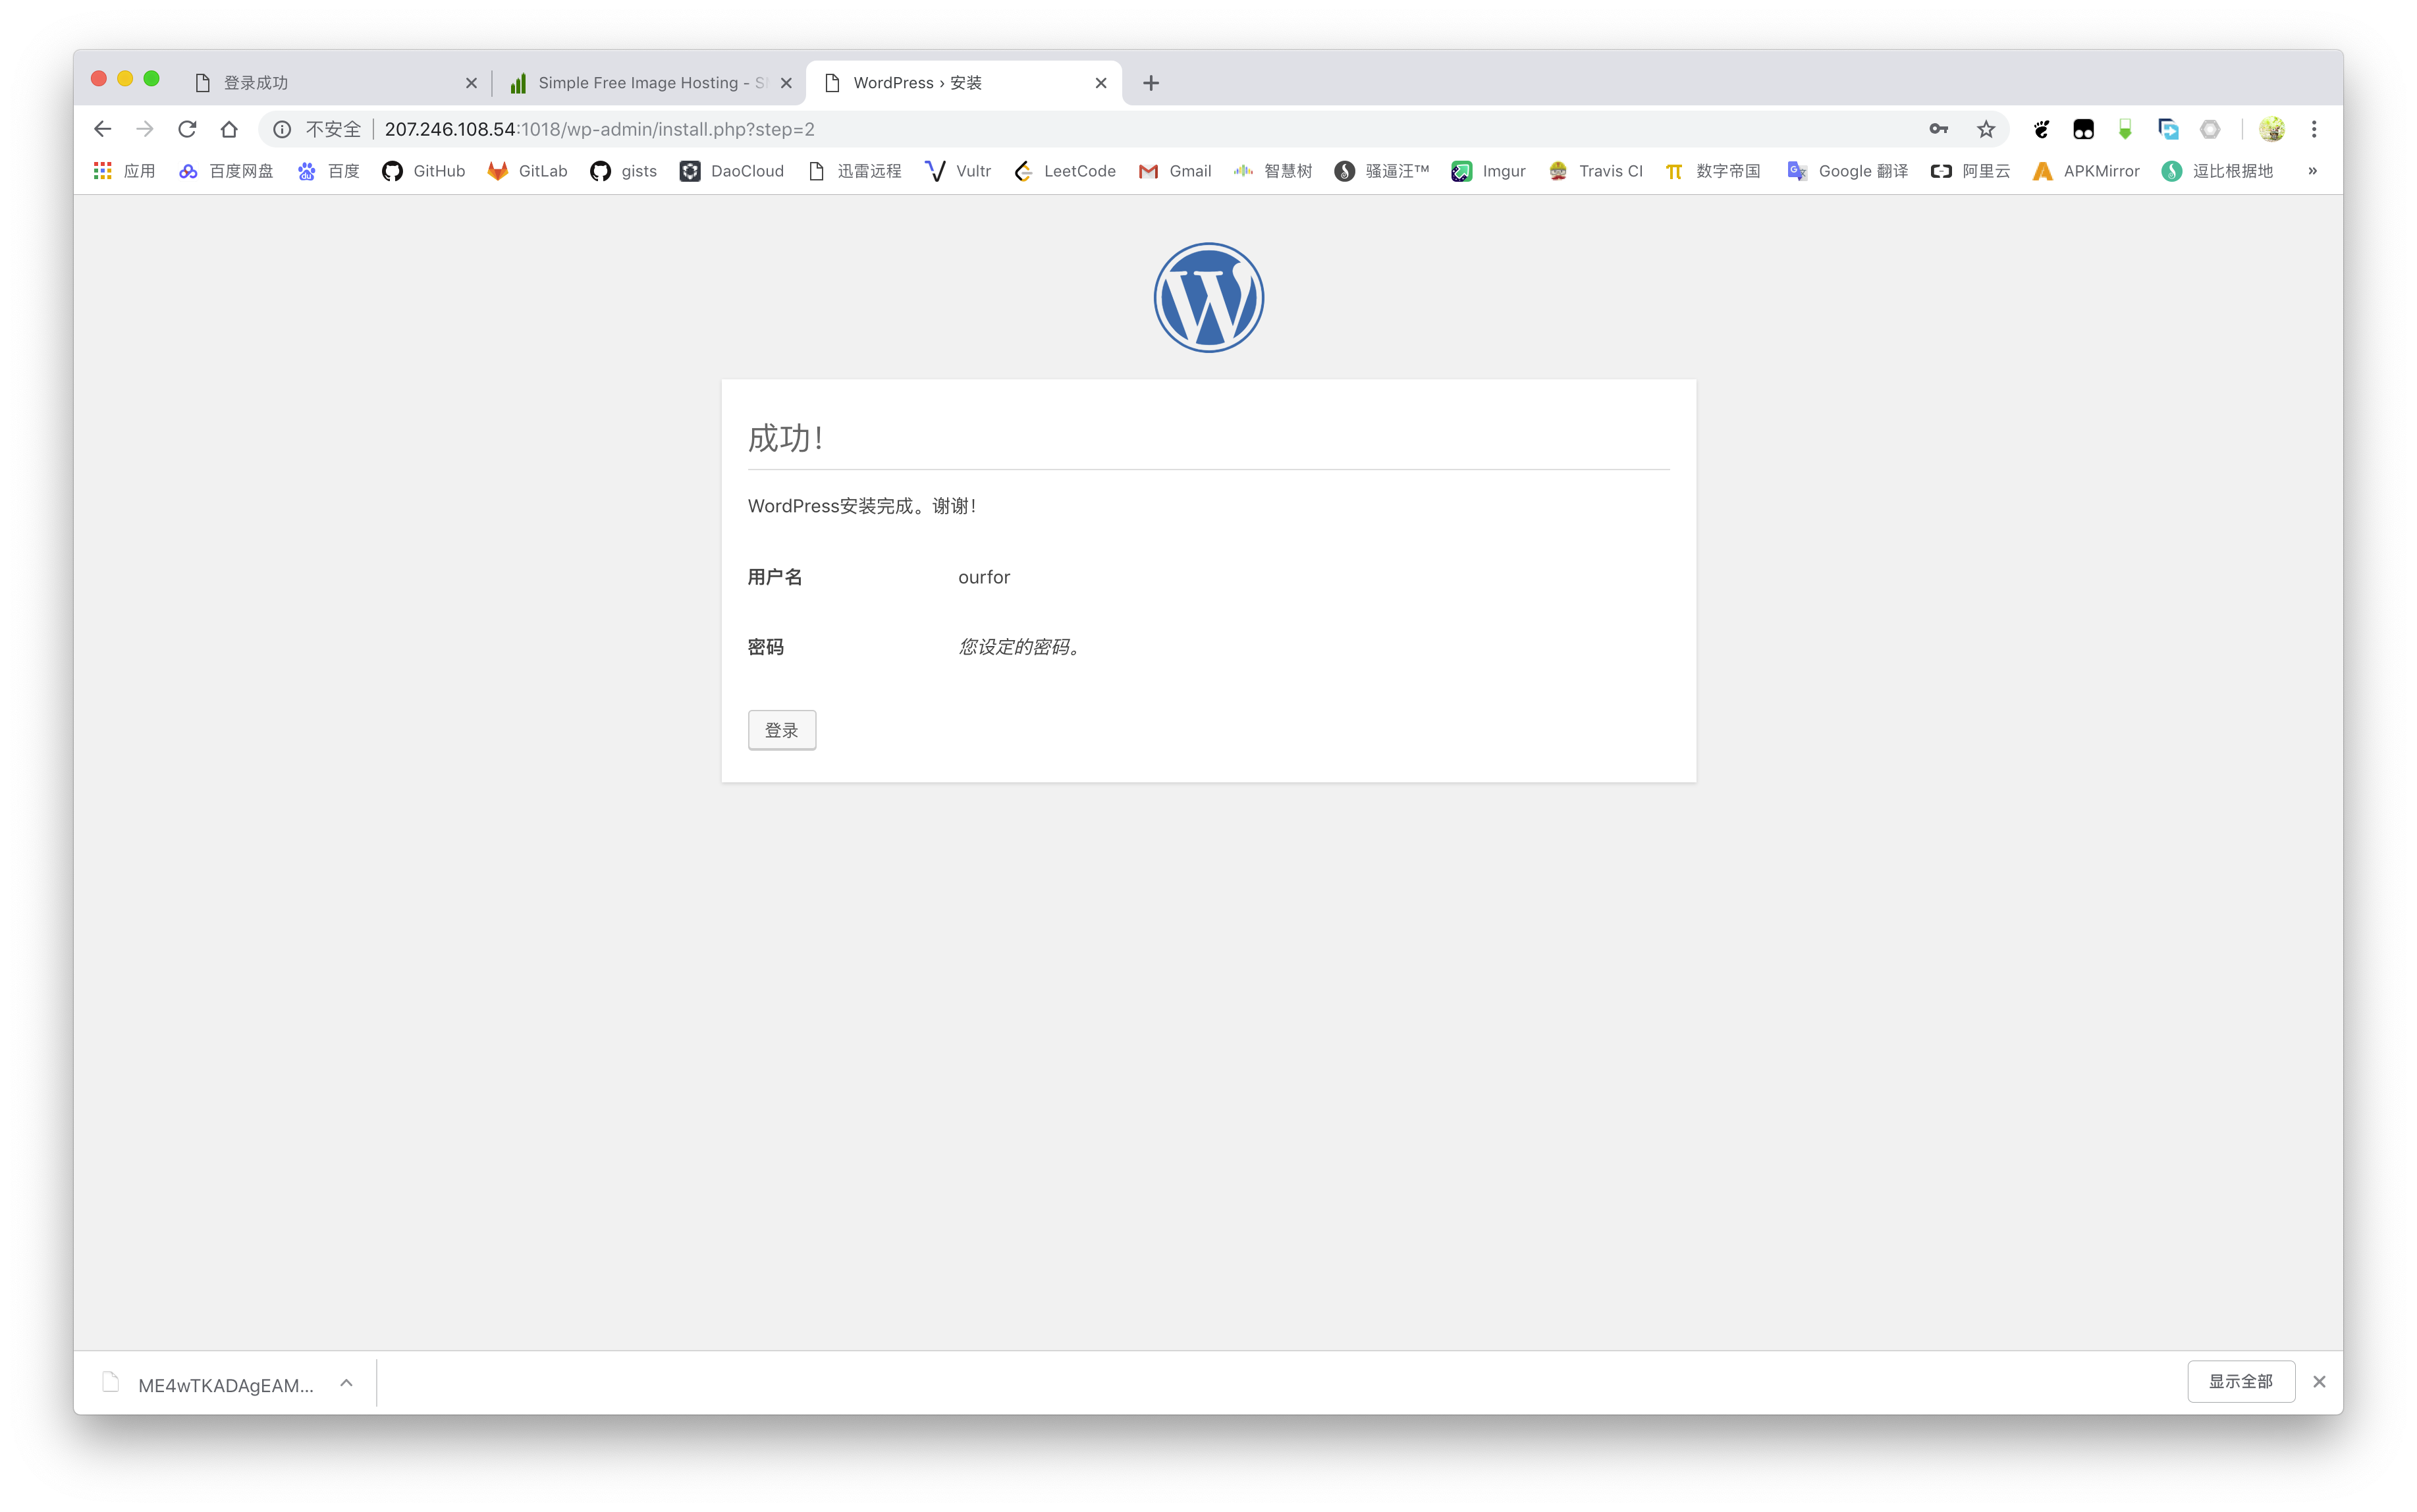This screenshot has width=2417, height=1512.
Task: Open the 应用 apps bookmark
Action: pyautogui.click(x=124, y=171)
